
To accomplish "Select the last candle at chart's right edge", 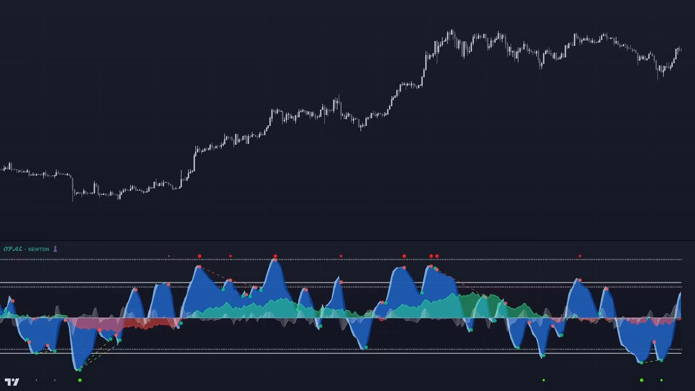I will coord(680,49).
